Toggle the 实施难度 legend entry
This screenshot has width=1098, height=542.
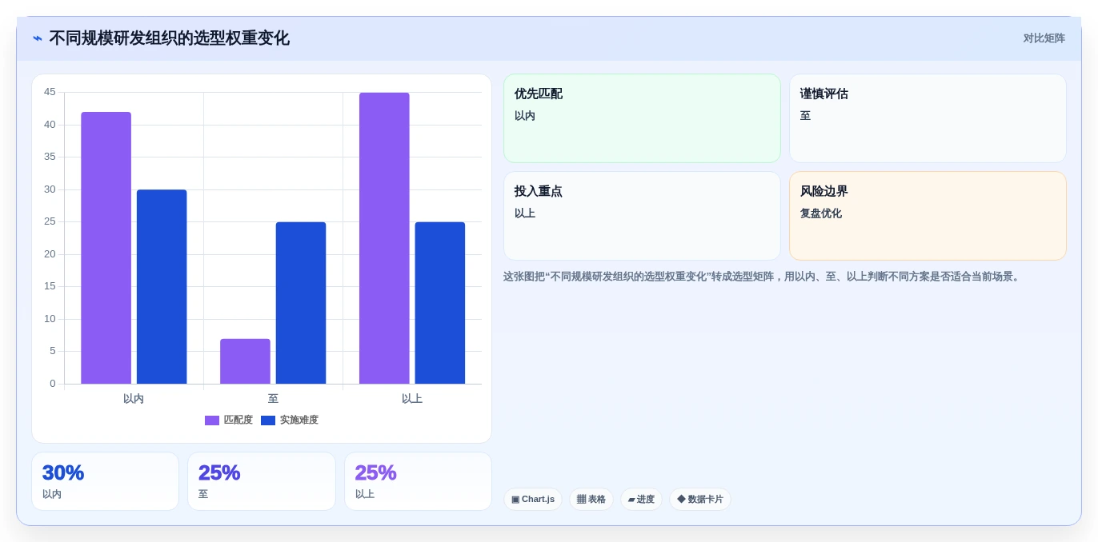coord(290,420)
